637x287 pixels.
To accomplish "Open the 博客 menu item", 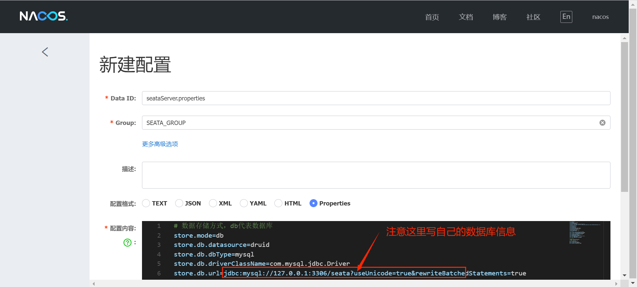I will (500, 17).
